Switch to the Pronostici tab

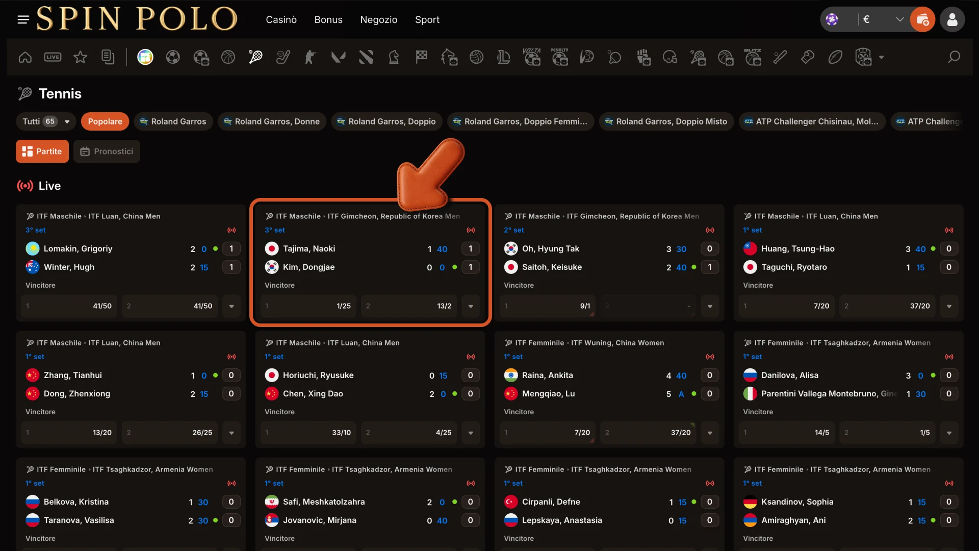coord(107,152)
